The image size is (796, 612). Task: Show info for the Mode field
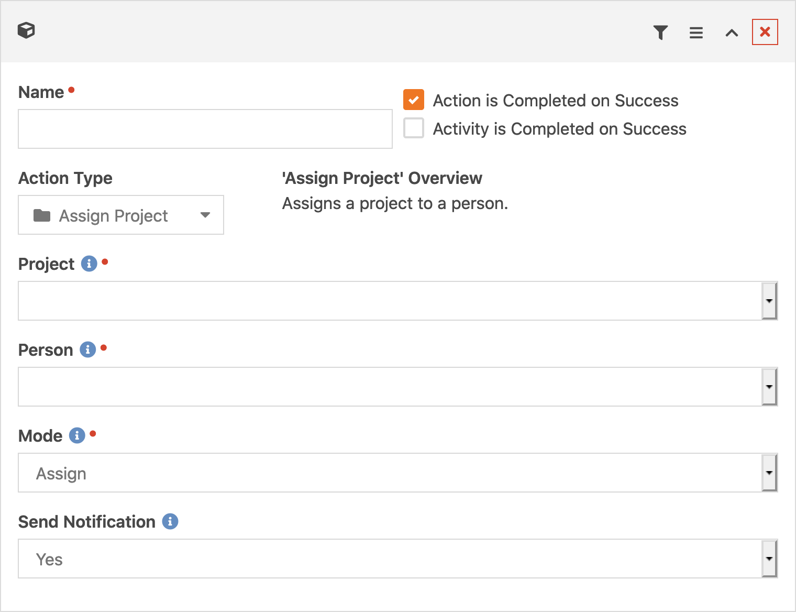pyautogui.click(x=77, y=435)
